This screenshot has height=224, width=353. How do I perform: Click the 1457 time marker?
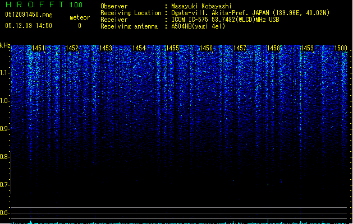pos(240,48)
